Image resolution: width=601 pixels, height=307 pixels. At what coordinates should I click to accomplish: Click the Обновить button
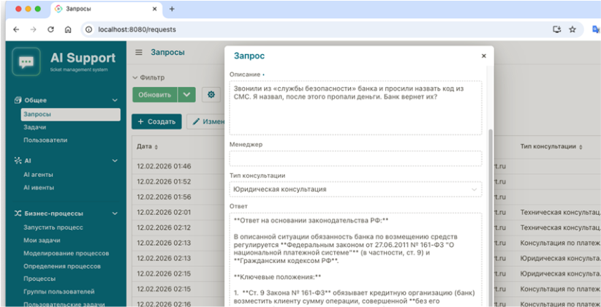tap(154, 94)
